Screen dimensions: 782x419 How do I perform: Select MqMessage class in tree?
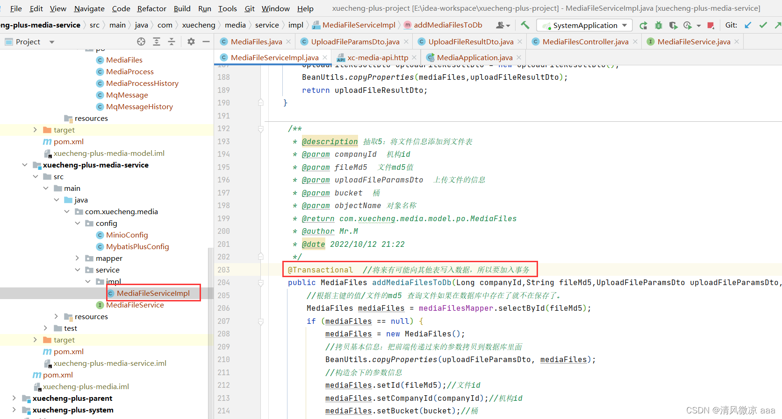[x=127, y=95]
